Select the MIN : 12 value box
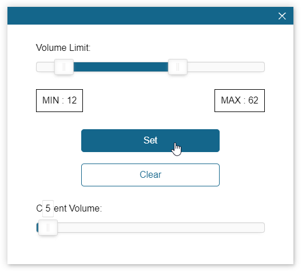The image size is (302, 271). pyautogui.click(x=59, y=101)
